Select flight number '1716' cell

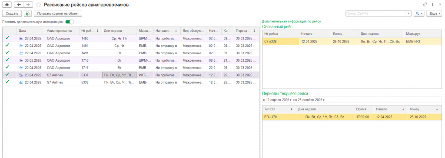pos(90,60)
